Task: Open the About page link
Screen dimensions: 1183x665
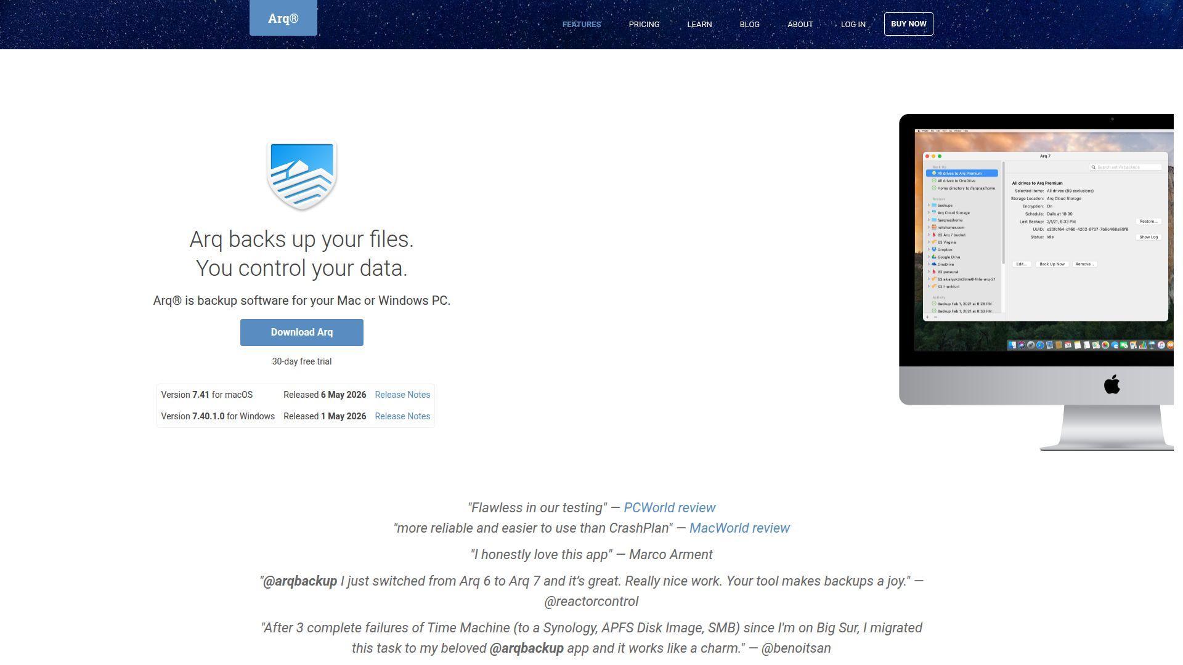Action: 800,25
